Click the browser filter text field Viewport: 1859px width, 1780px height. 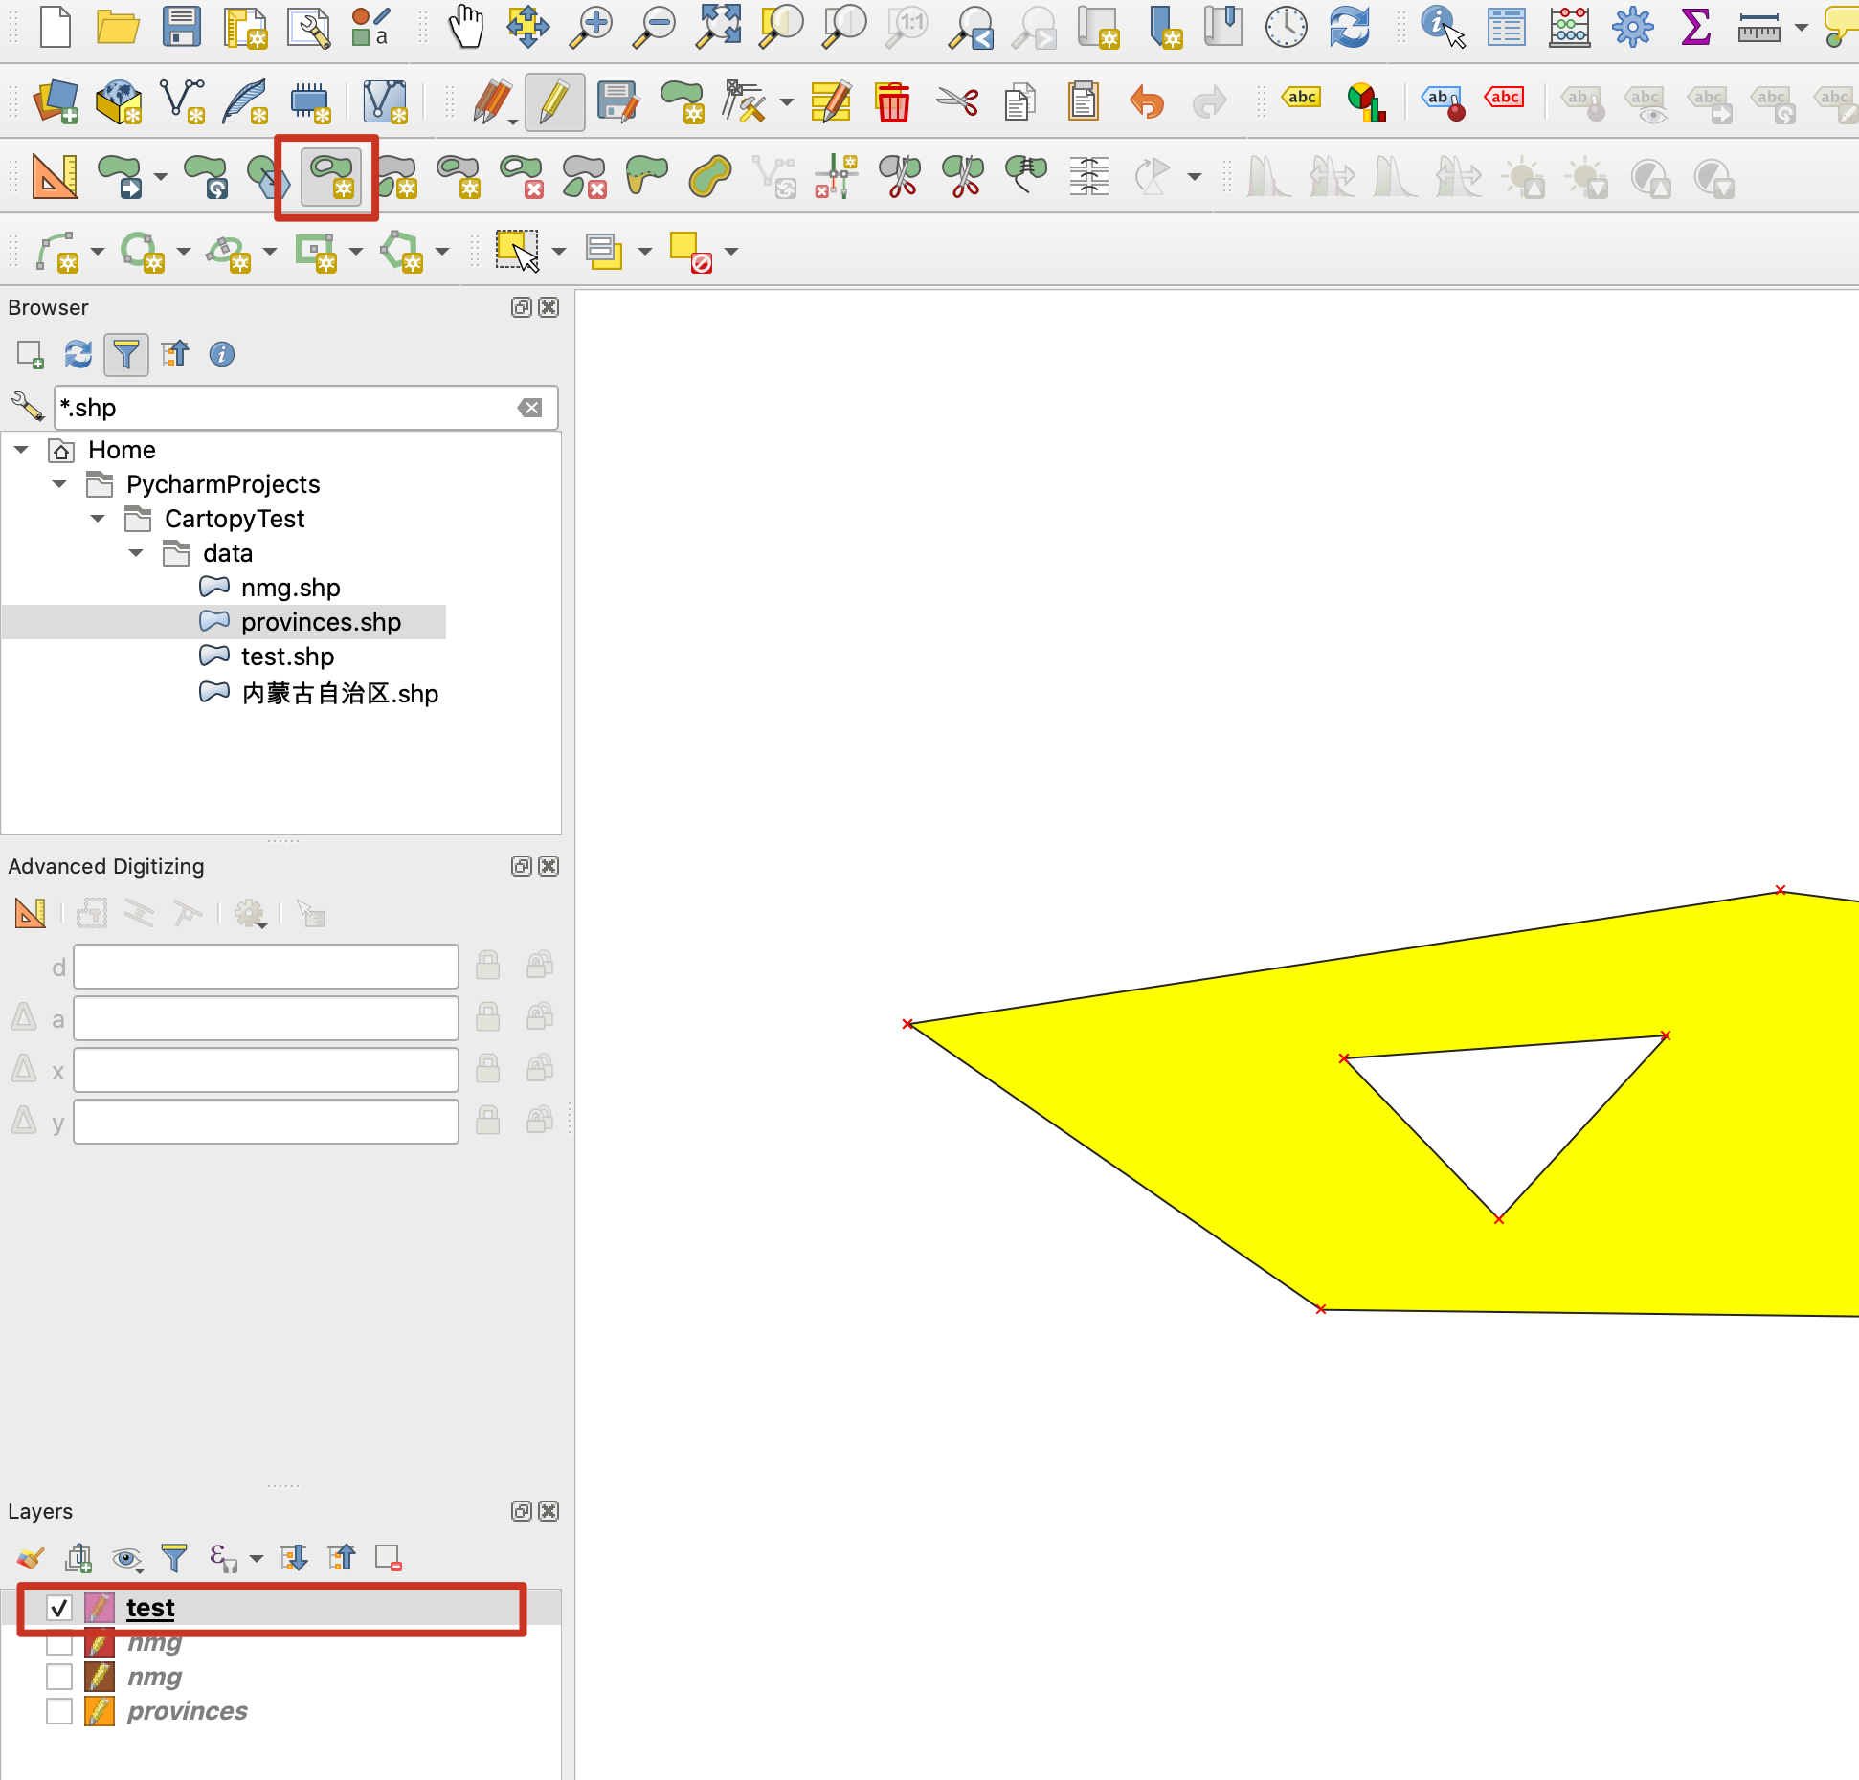287,408
